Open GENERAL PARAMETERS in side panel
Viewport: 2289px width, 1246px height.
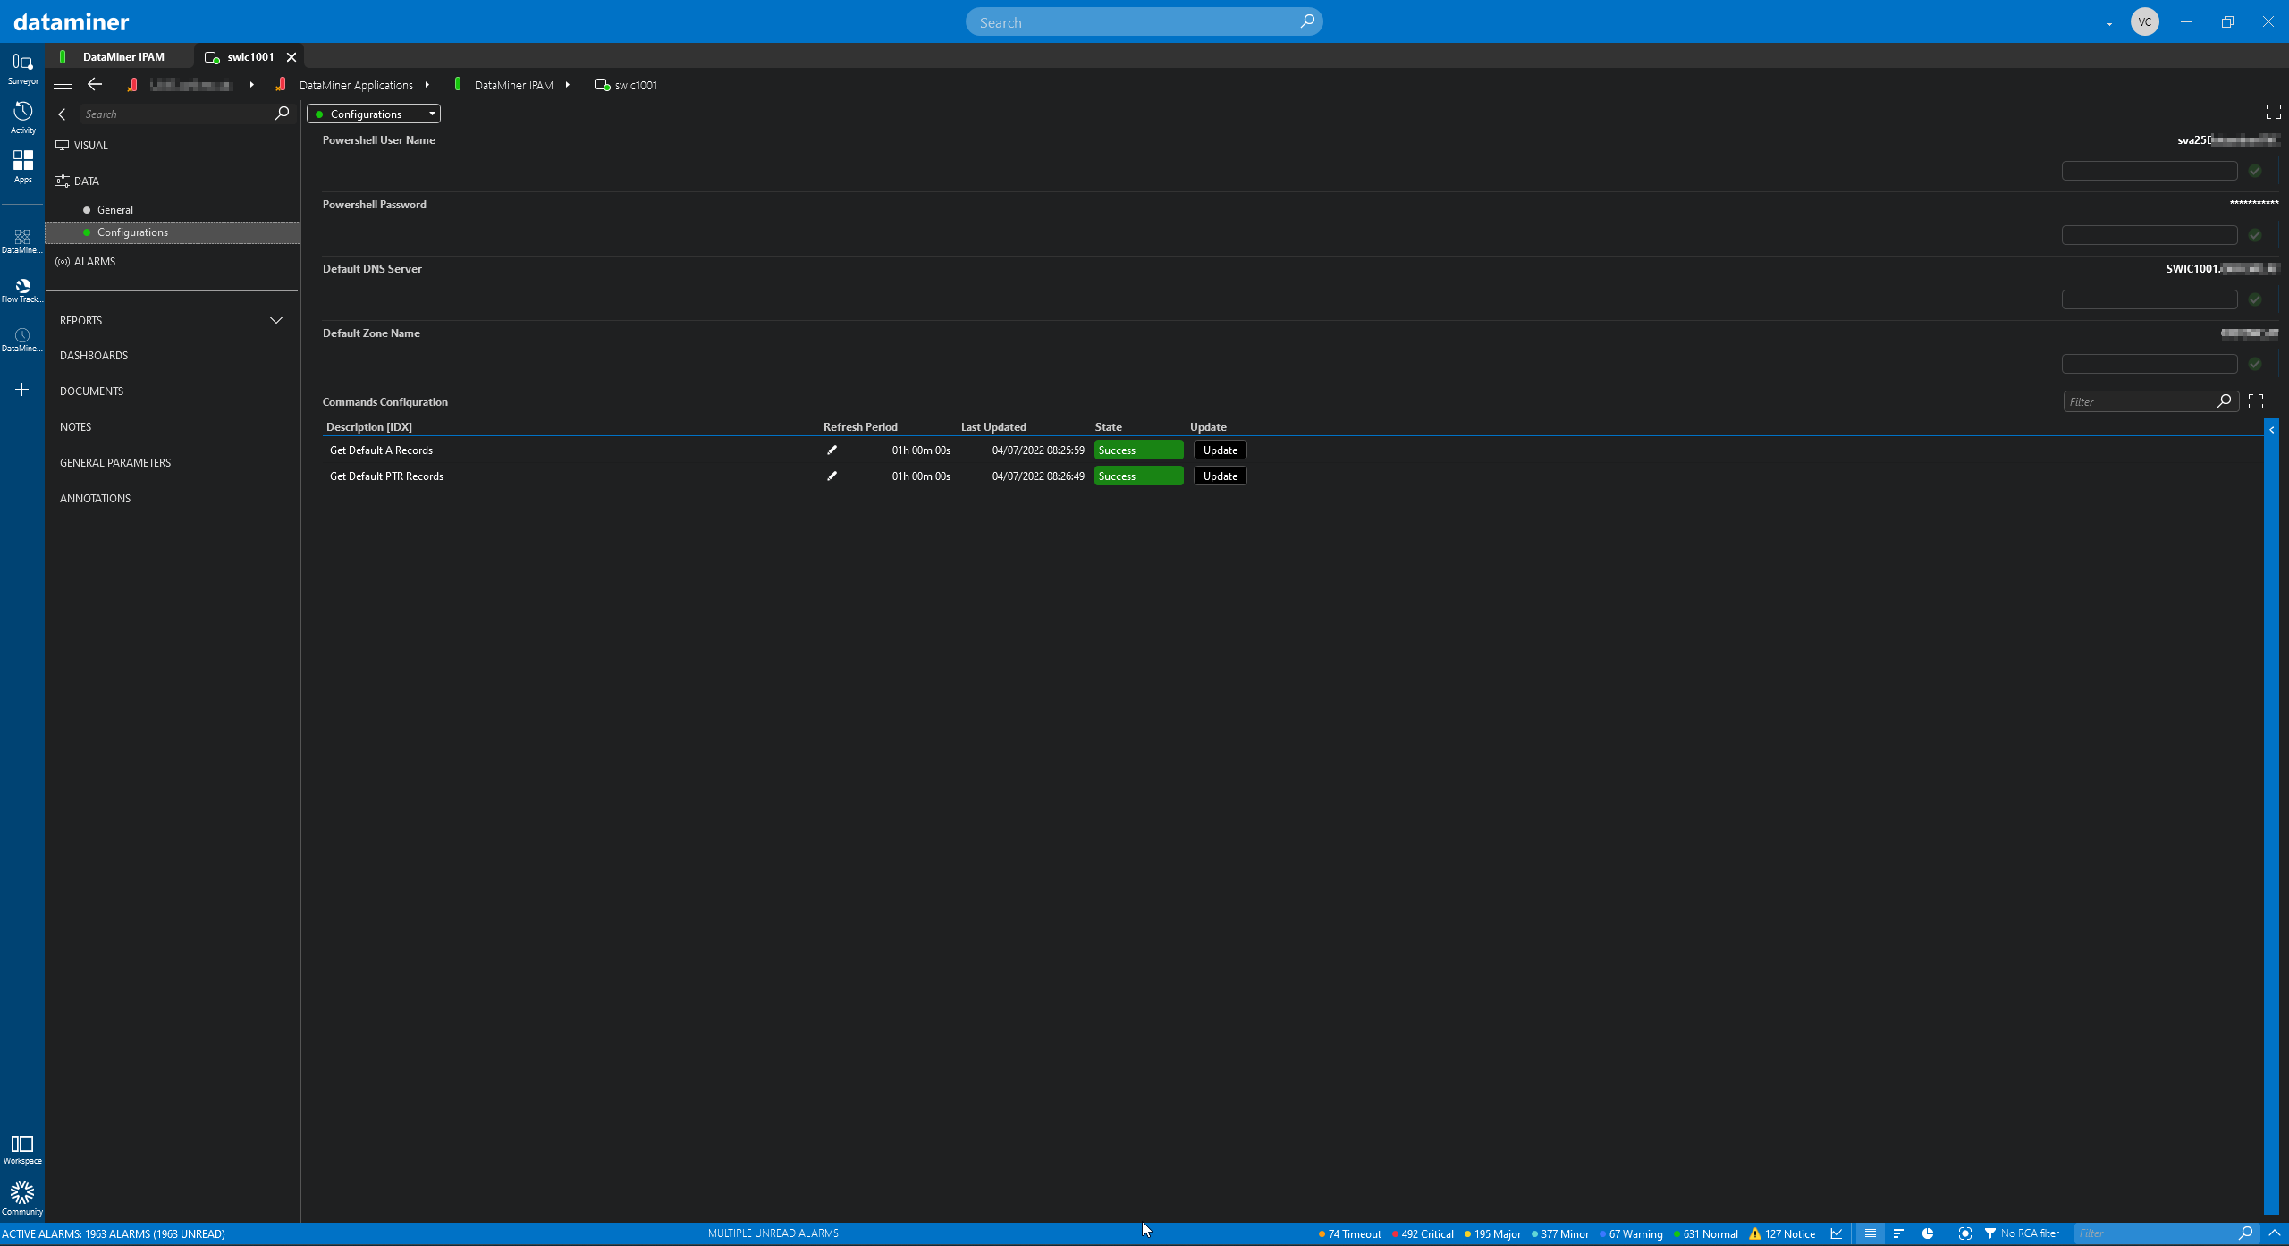115,463
